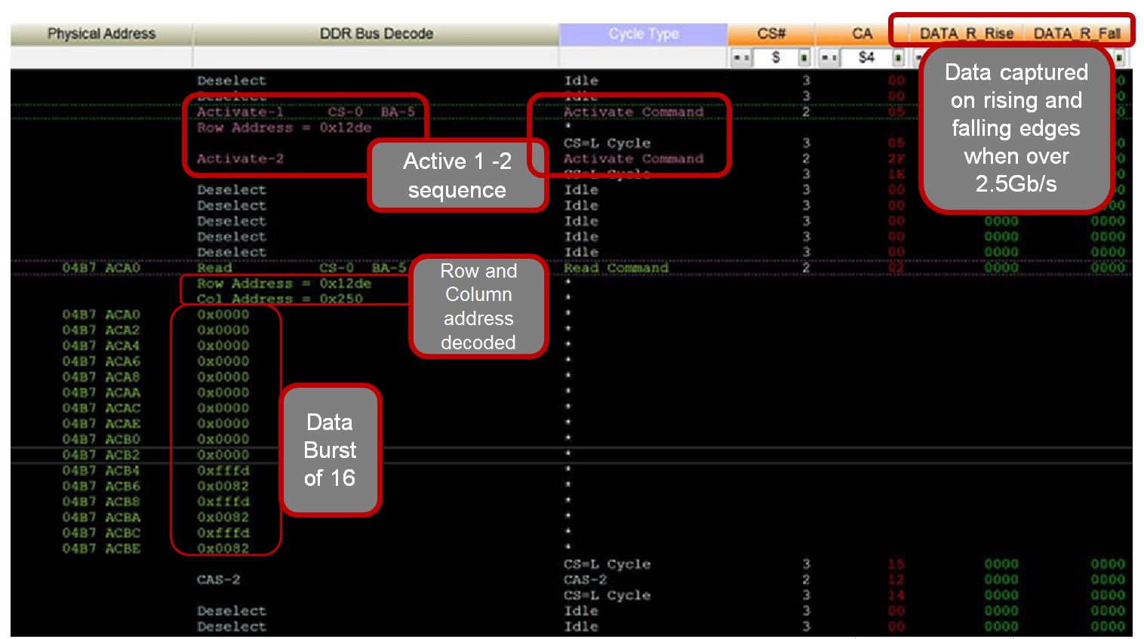1144x639 pixels.
Task: Select the highlighted Cycle Type column header
Action: [x=642, y=33]
